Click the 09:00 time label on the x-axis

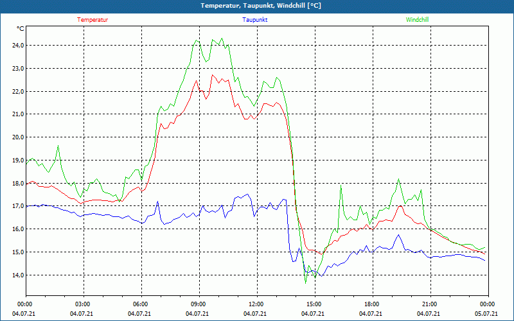pyautogui.click(x=197, y=304)
